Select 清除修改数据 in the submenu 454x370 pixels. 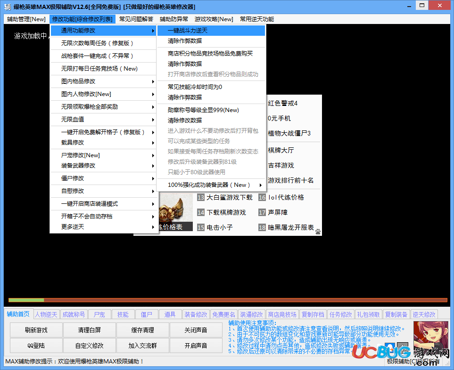point(211,121)
